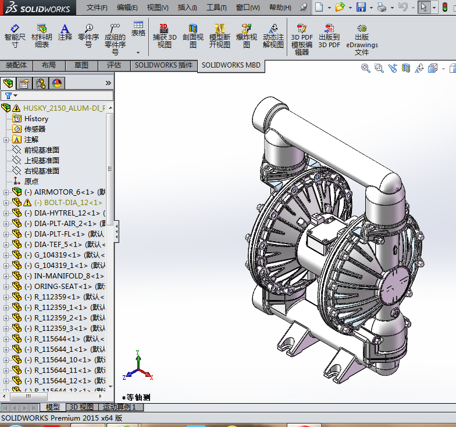This screenshot has width=456, height=427.
Task: Select 原点 origin in the tree
Action: 31,182
